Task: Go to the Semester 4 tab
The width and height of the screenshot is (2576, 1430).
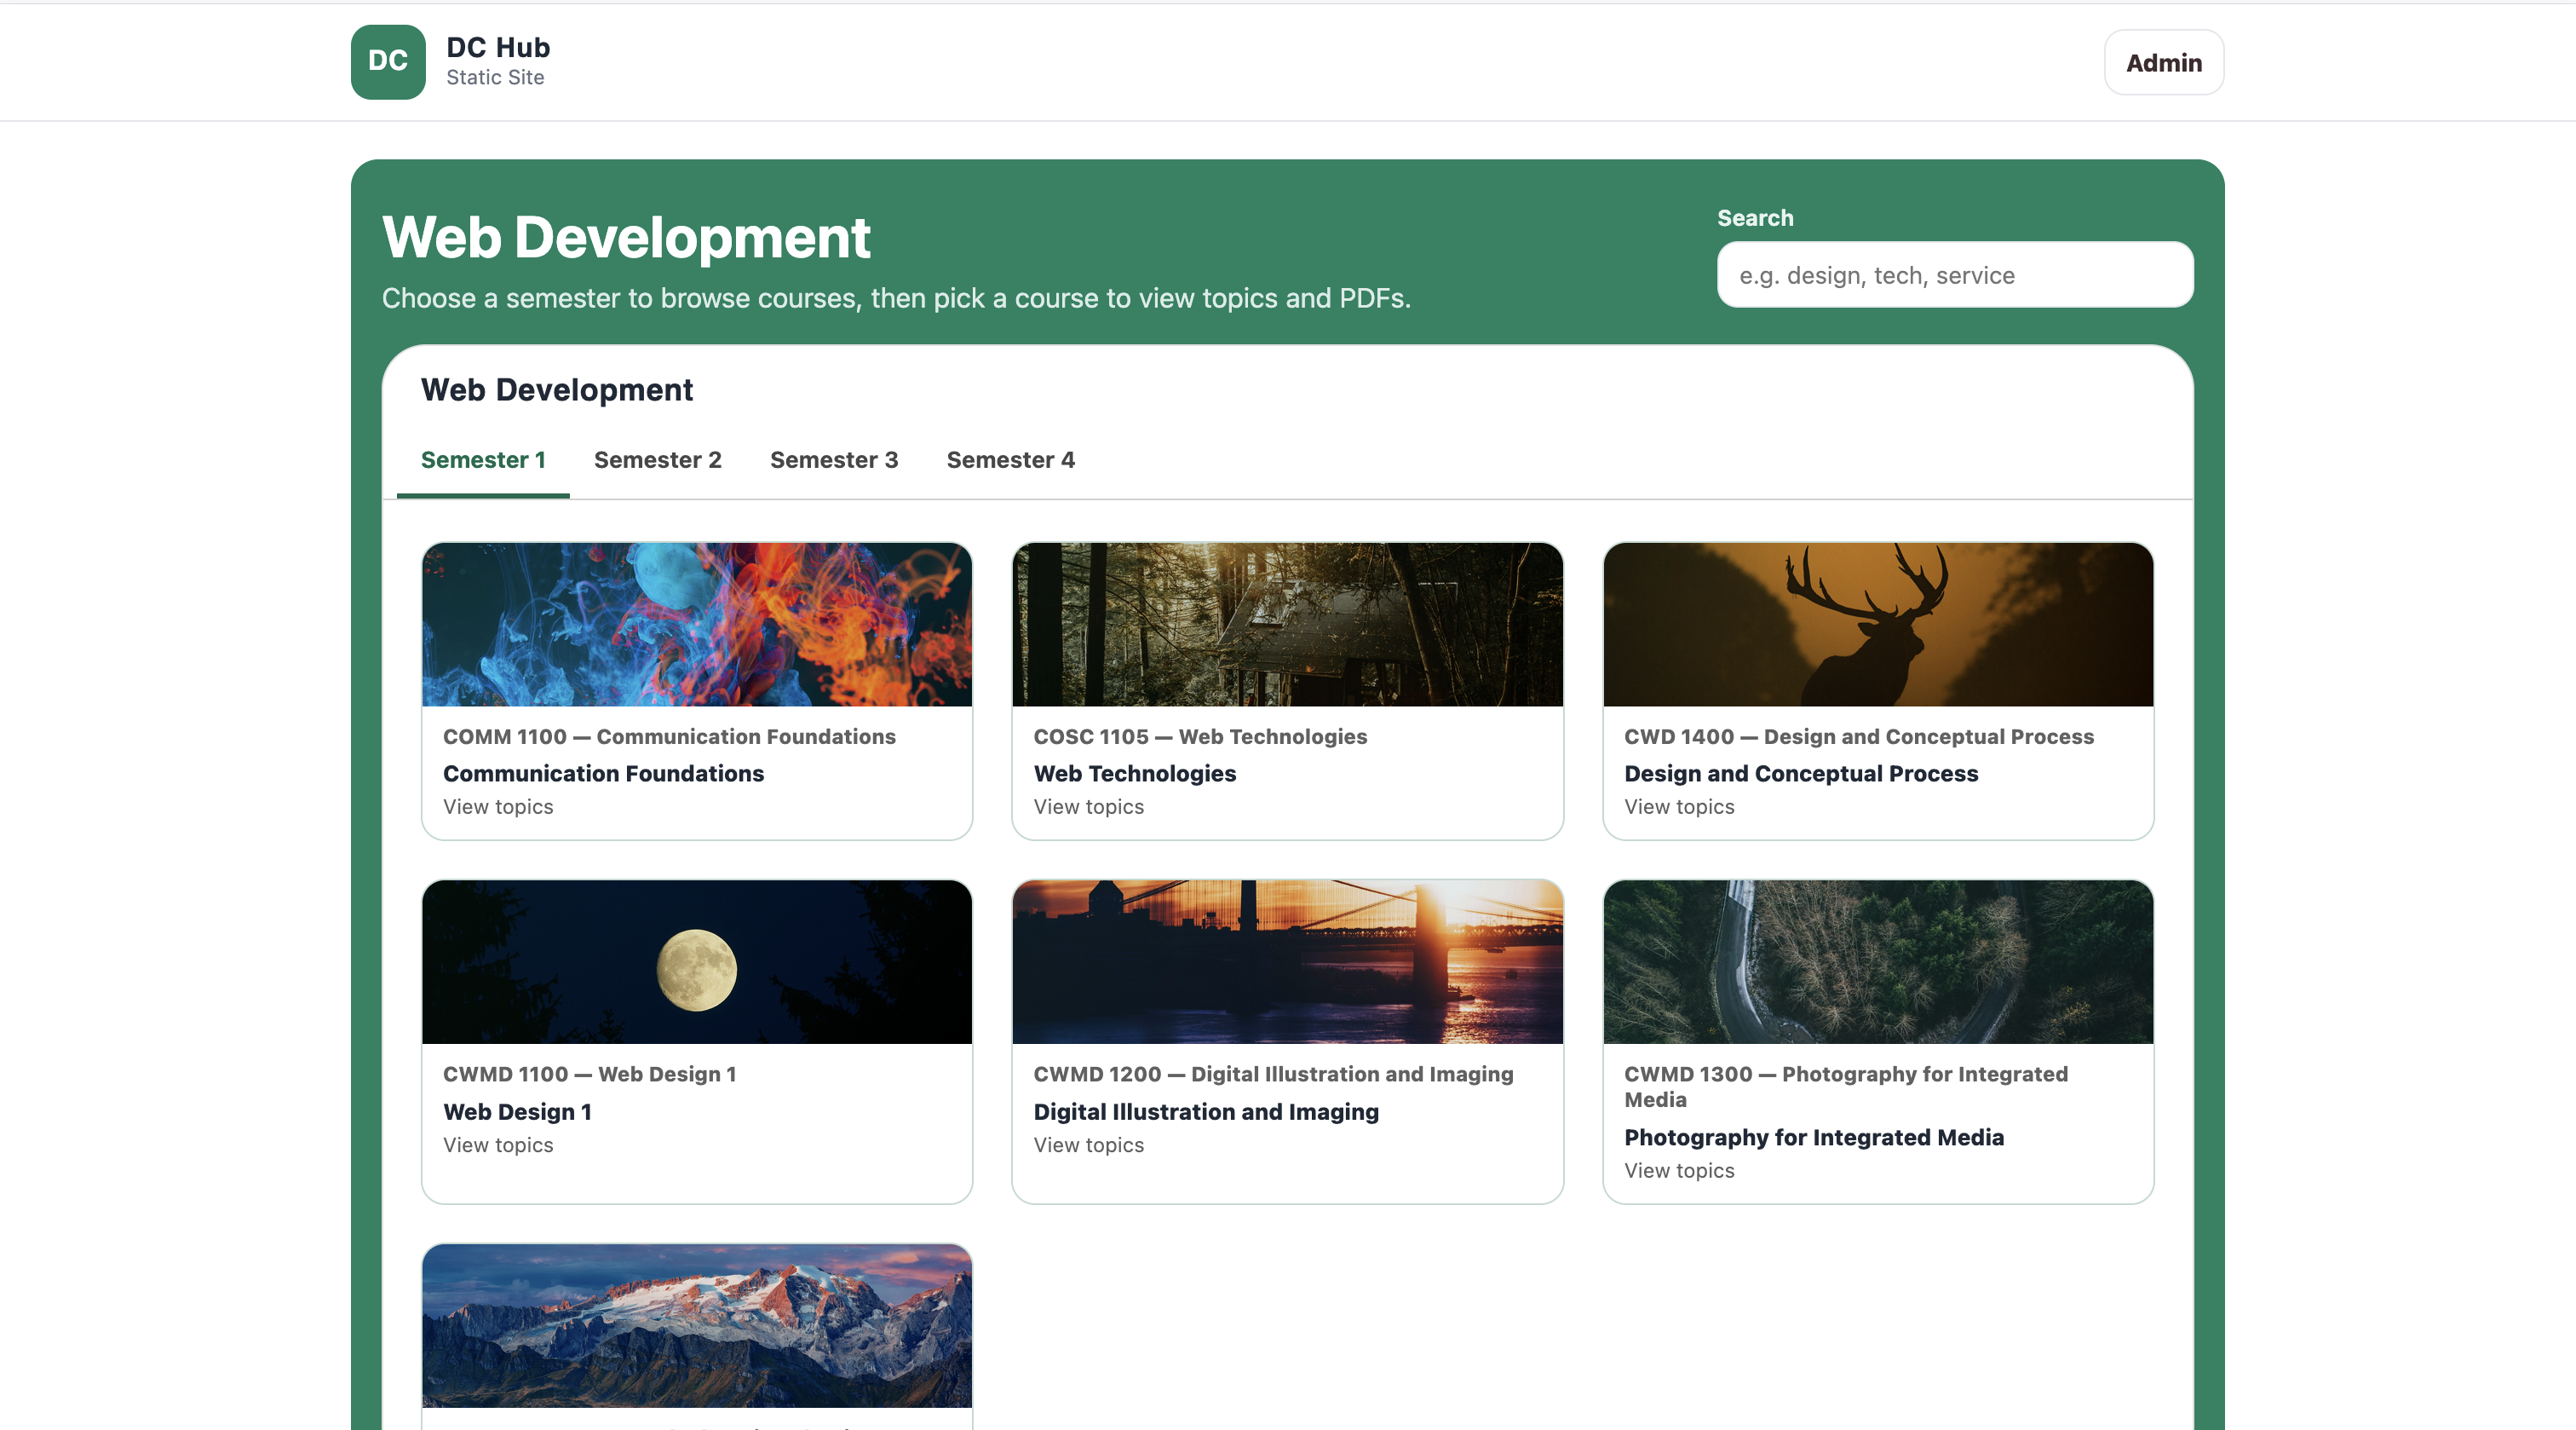Action: (1010, 460)
